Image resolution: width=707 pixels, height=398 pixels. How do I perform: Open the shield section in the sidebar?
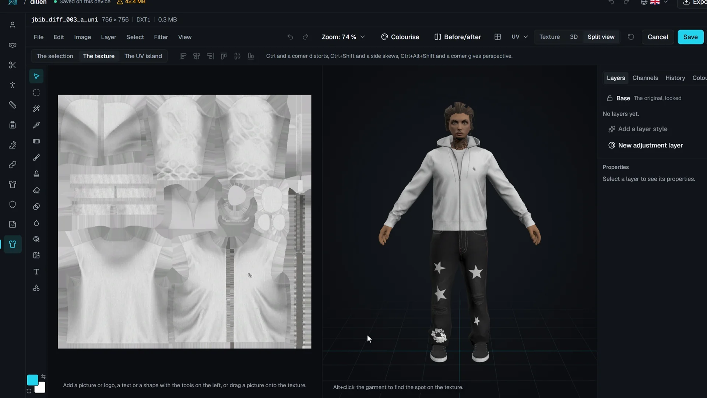pos(13,205)
